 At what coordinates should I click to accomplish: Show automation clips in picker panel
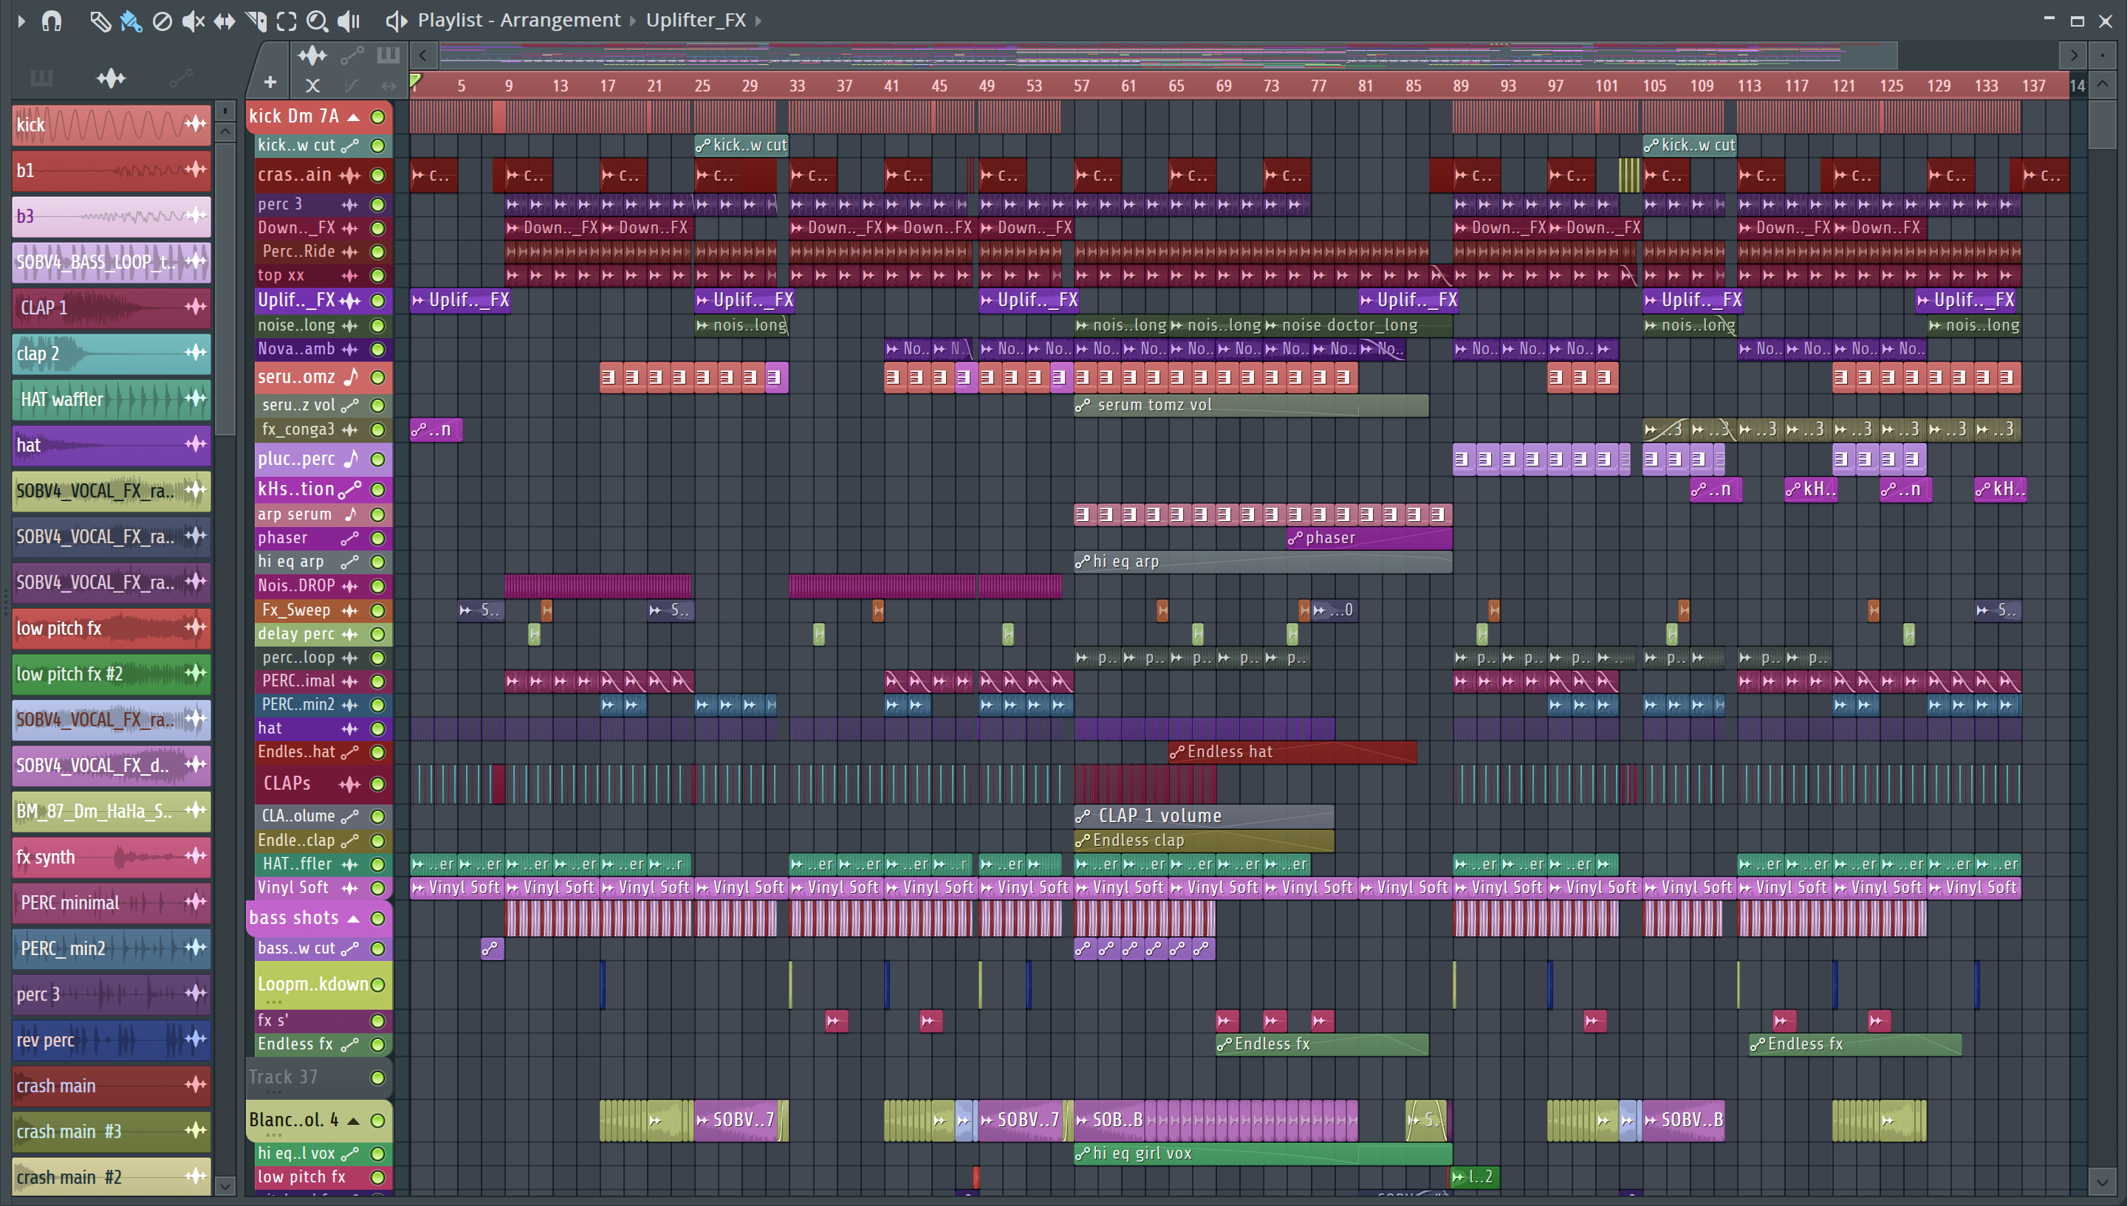pyautogui.click(x=181, y=77)
